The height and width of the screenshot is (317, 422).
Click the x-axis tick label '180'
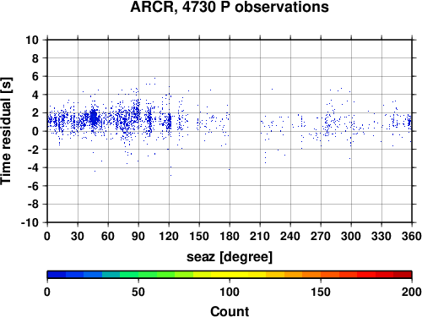(230, 236)
